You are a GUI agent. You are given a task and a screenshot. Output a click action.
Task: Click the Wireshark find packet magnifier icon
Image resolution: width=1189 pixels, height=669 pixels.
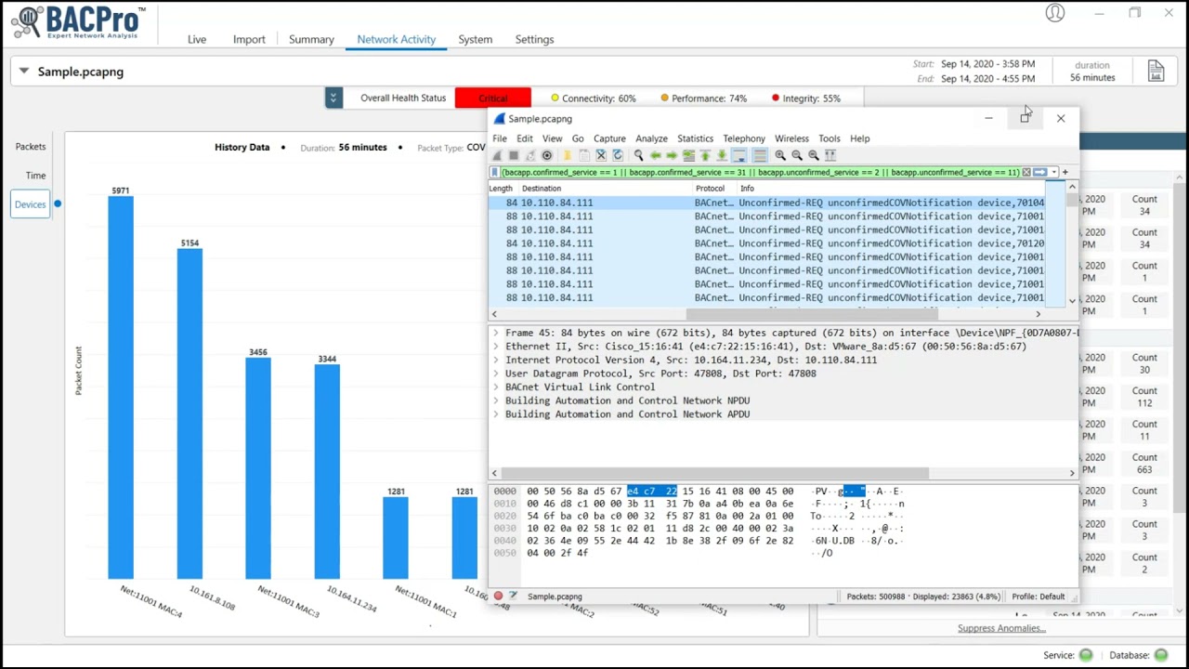[x=639, y=155]
